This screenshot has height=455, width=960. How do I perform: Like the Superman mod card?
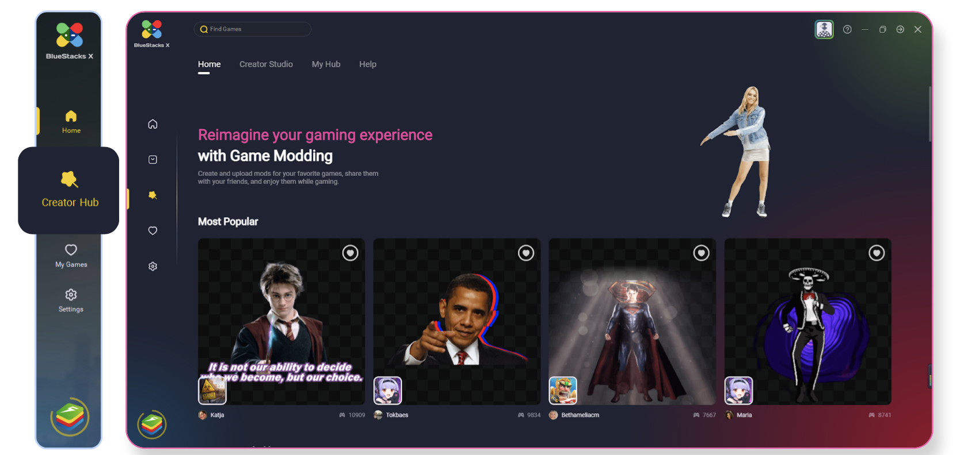coord(701,253)
